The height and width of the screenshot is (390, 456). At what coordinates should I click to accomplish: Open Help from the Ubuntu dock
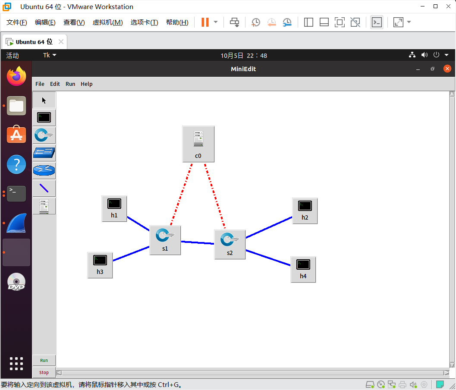coord(16,164)
